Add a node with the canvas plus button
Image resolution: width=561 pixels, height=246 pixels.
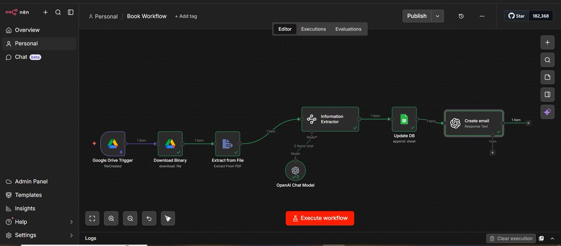[547, 43]
